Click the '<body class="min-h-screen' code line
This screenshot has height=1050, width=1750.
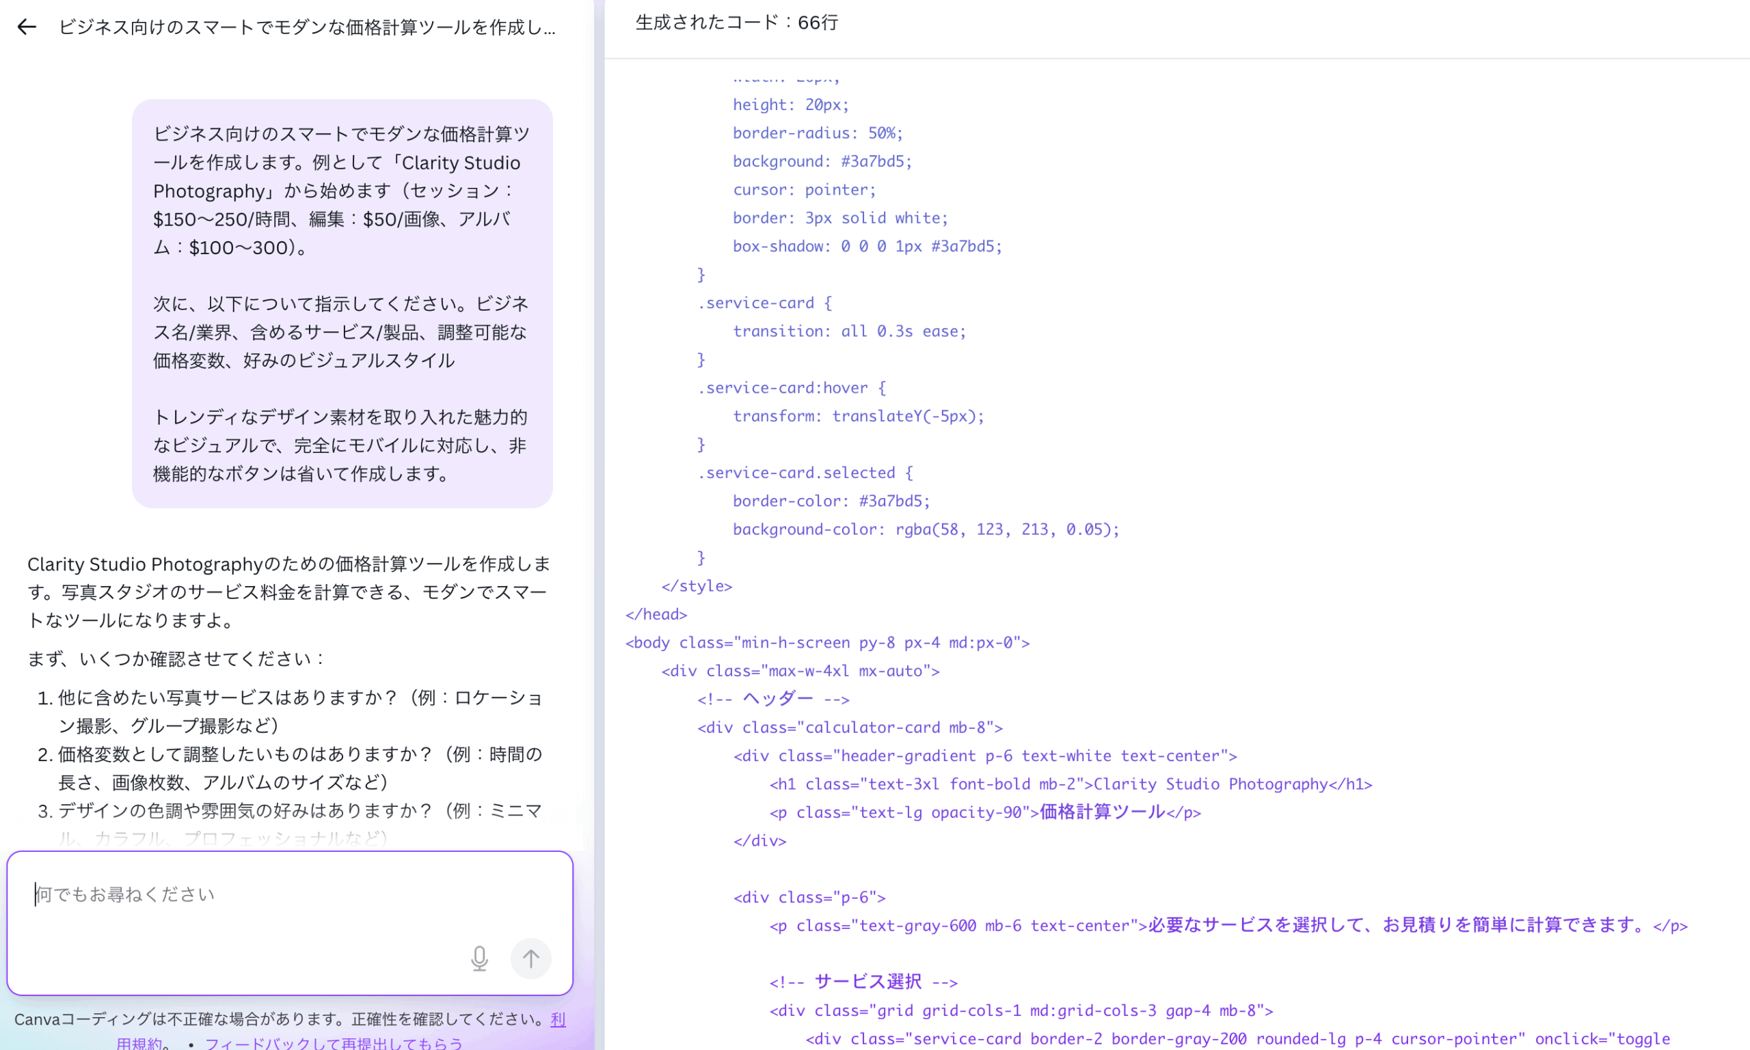pos(827,642)
